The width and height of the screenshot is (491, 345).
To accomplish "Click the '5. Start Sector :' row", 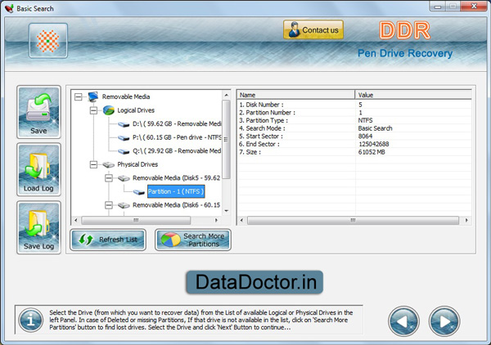I will (354, 136).
